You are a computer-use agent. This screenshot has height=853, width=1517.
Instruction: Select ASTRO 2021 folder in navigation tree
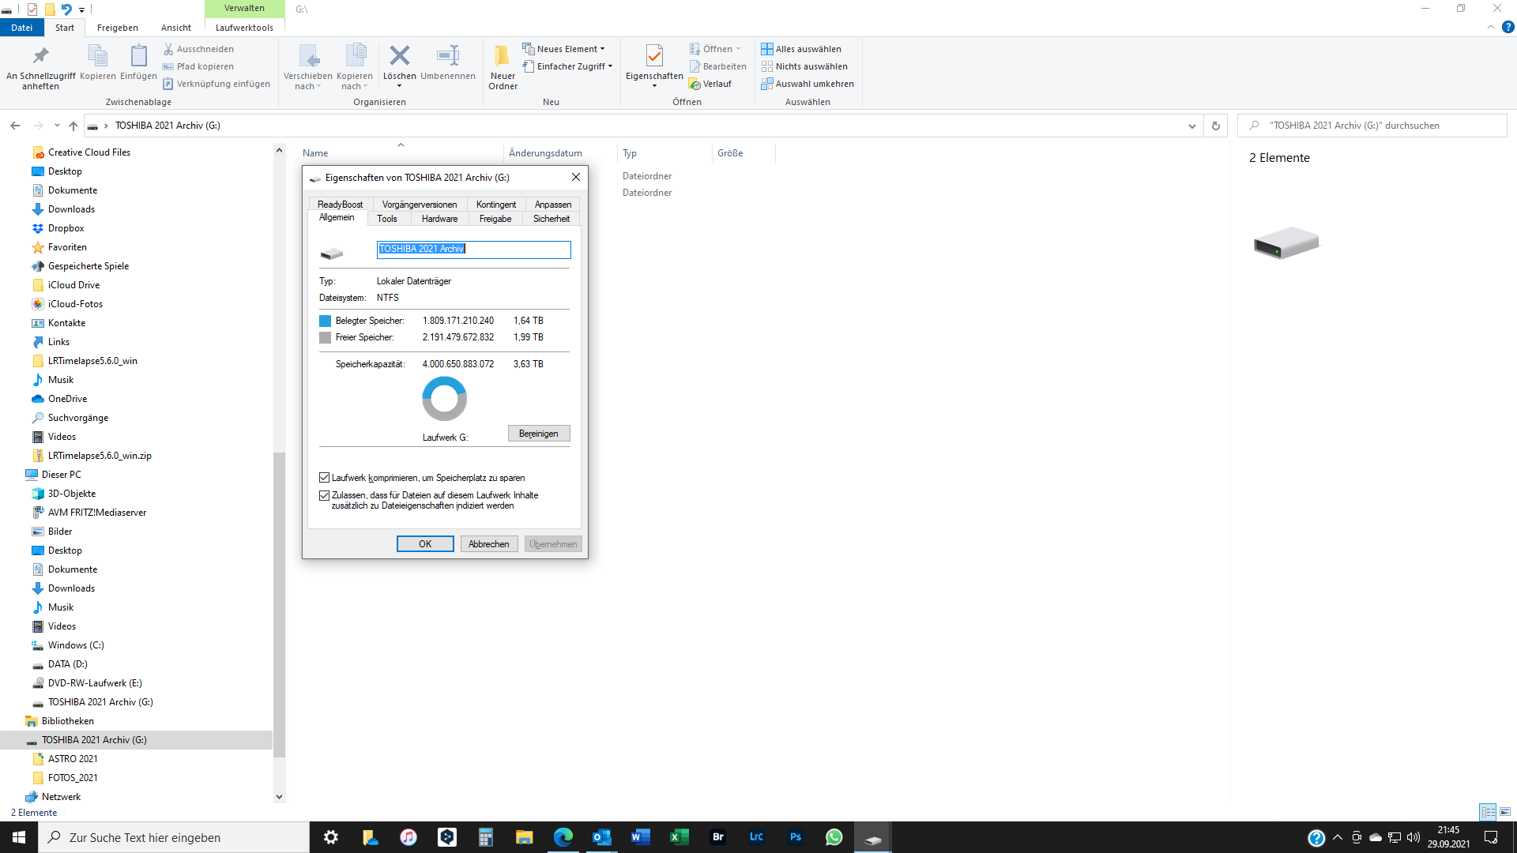73,759
